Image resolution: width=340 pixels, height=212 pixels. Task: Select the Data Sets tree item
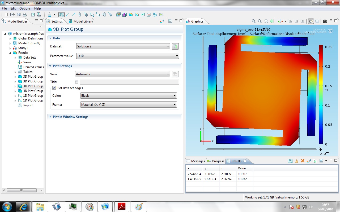27,58
